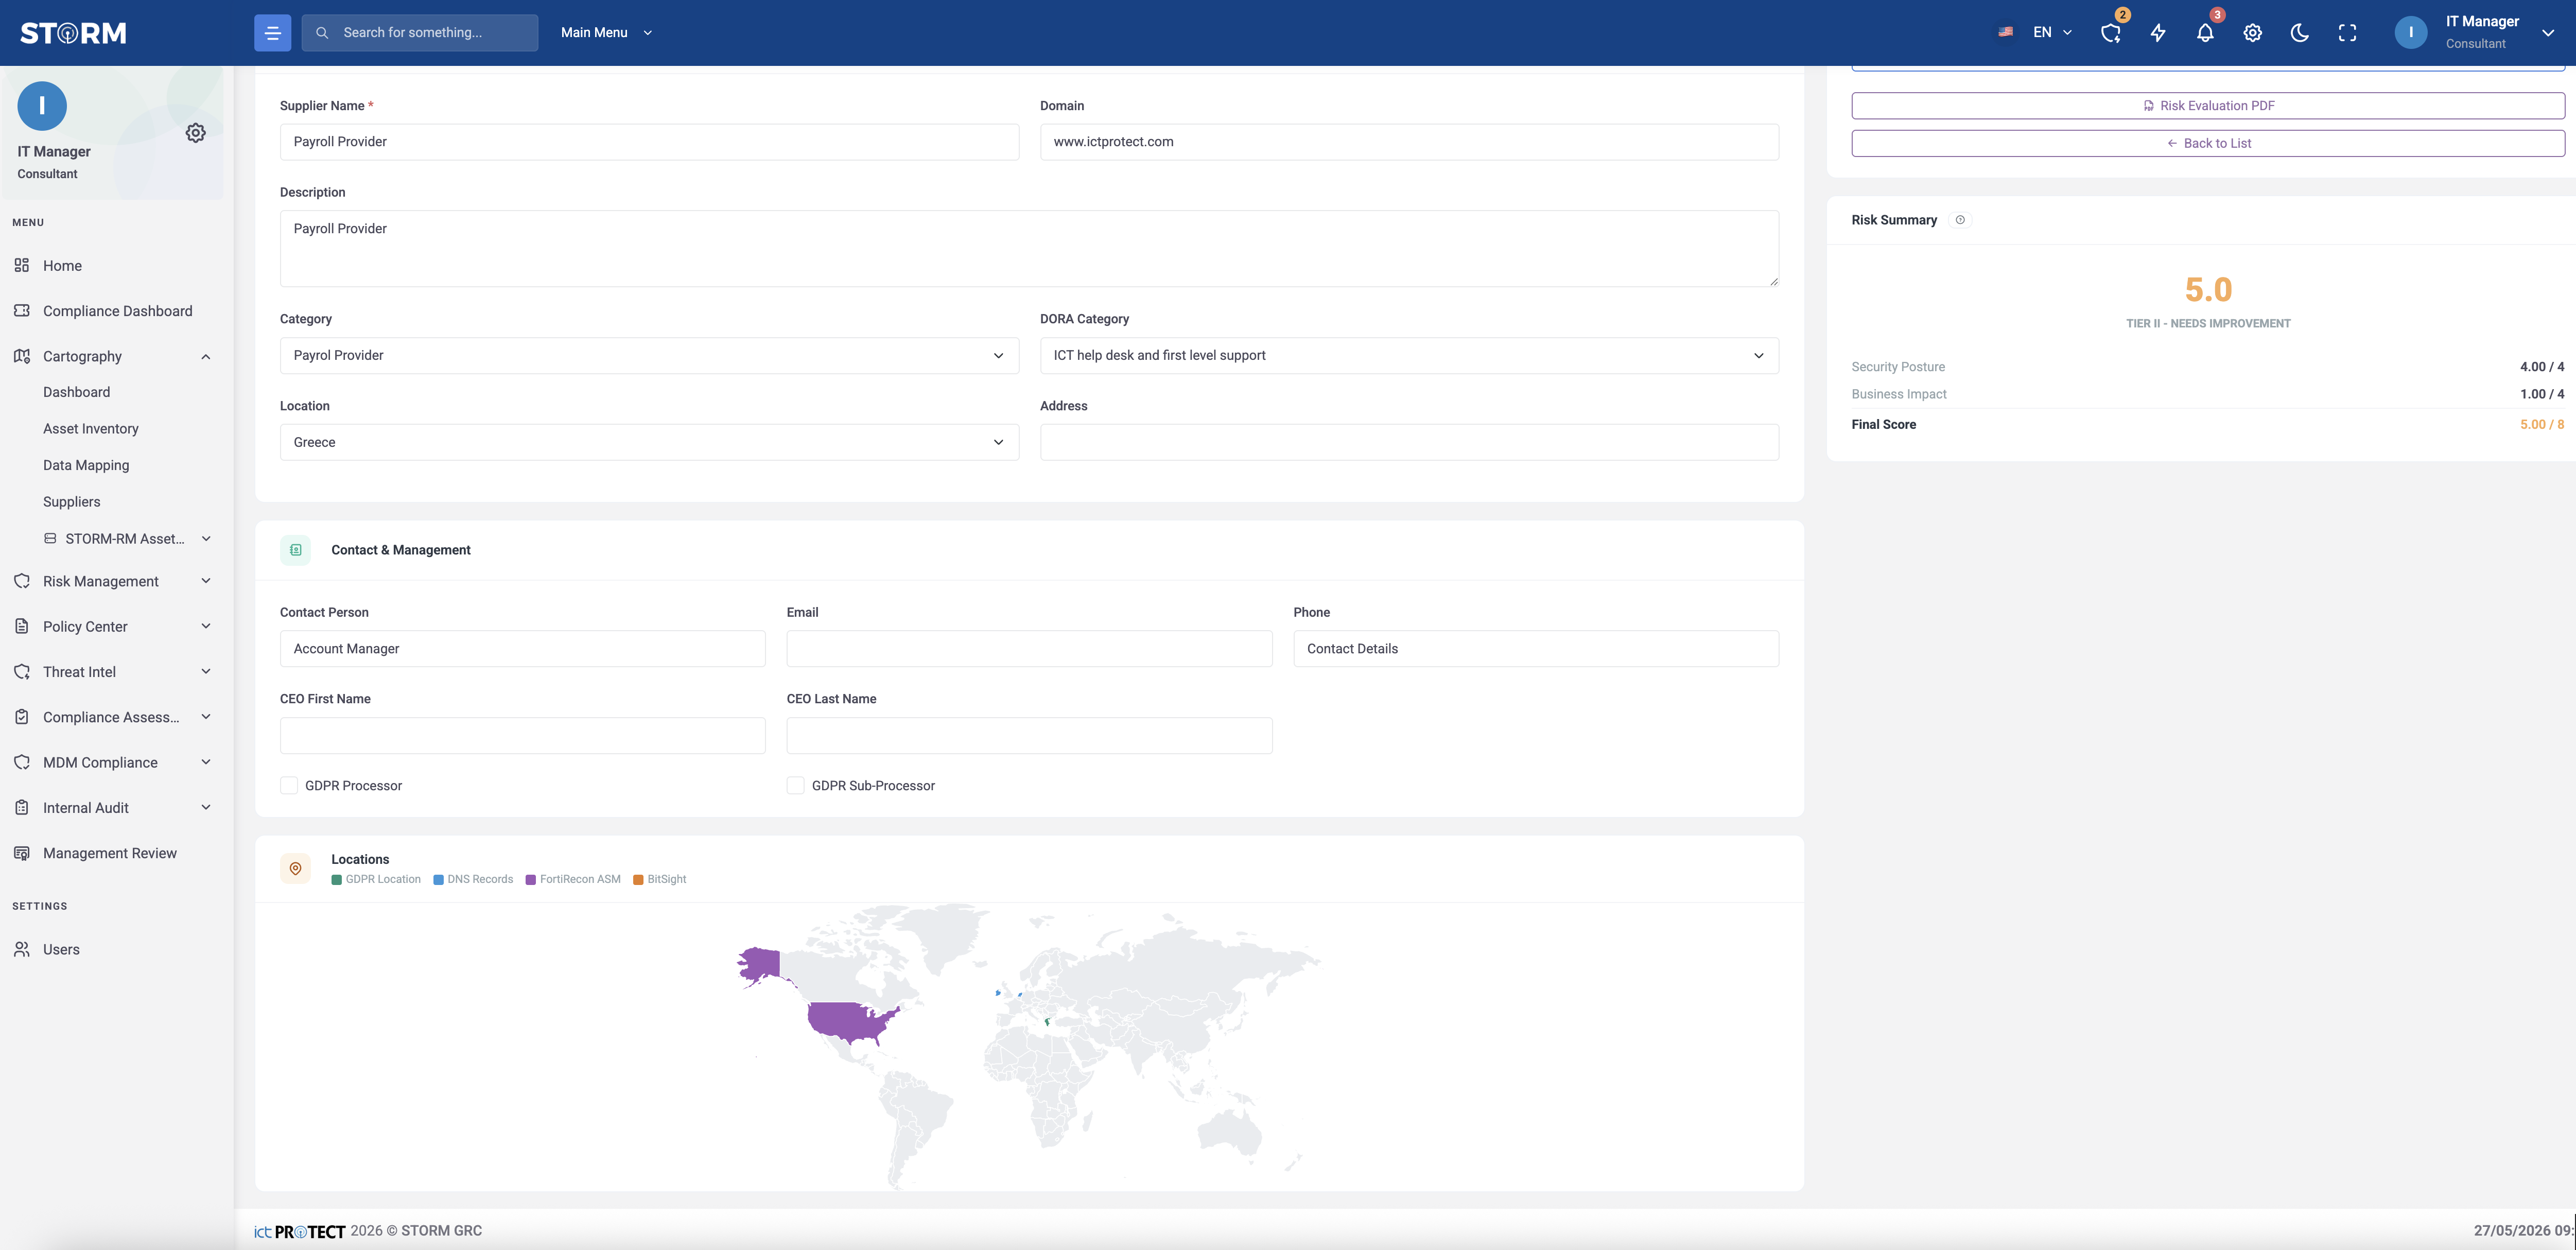Go to Asset Inventory submenu
The width and height of the screenshot is (2576, 1250).
point(91,429)
